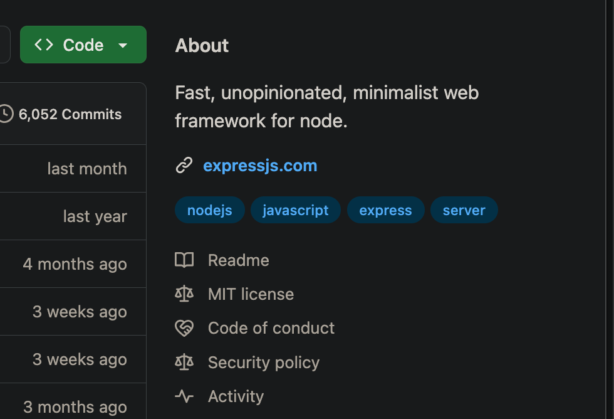Expand the Code dropdown caret

click(123, 46)
